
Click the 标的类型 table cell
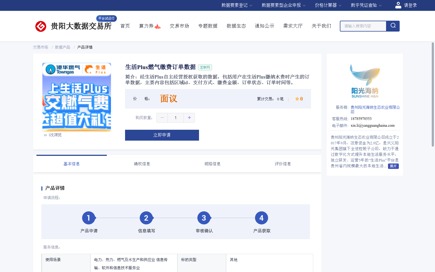(202, 263)
